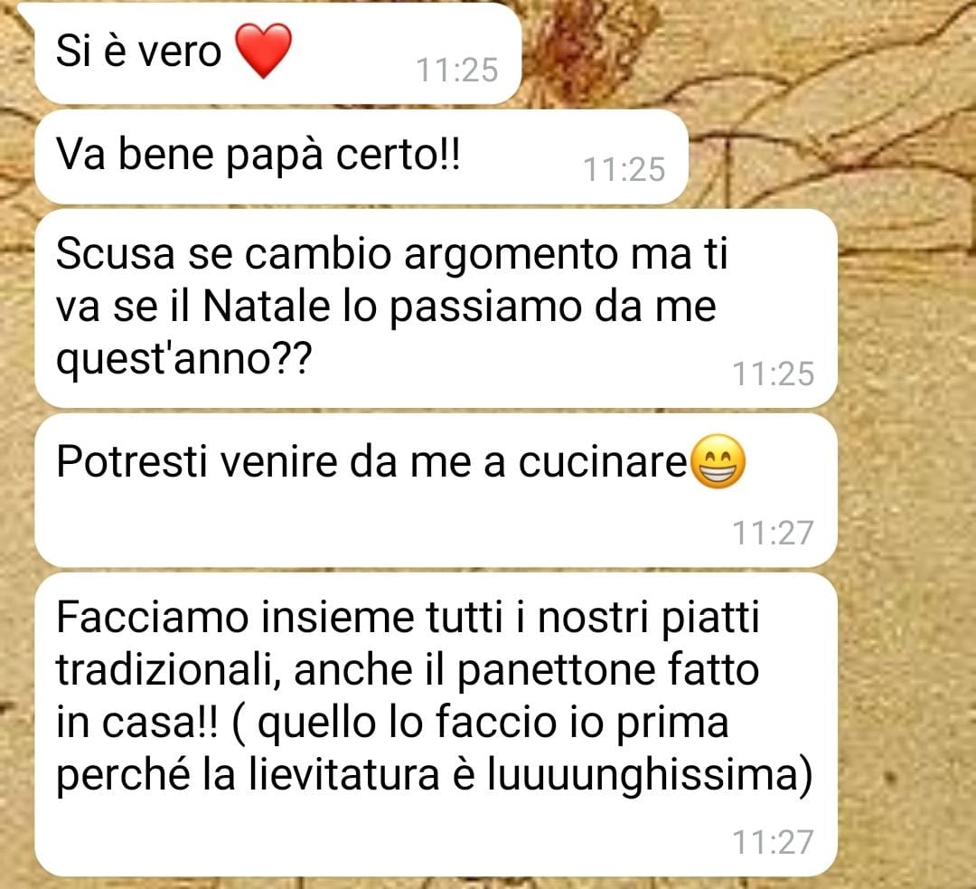Select the "Facciamo insieme tutti" message bubble

(x=436, y=724)
